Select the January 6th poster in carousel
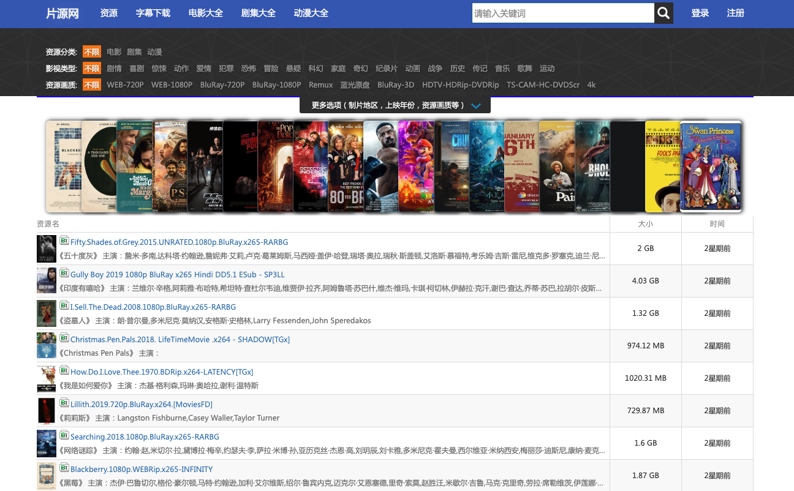This screenshot has width=794, height=491. coord(521,167)
